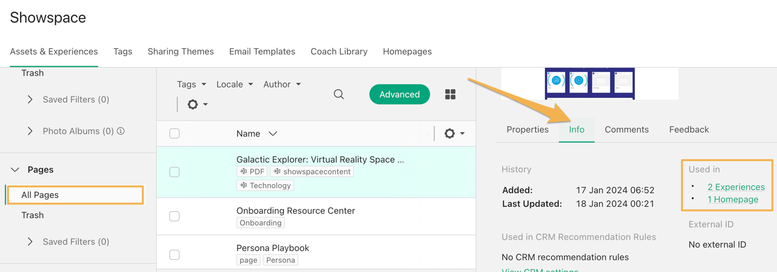Open Trash above the Photo Albums section
The height and width of the screenshot is (272, 777).
(32, 73)
